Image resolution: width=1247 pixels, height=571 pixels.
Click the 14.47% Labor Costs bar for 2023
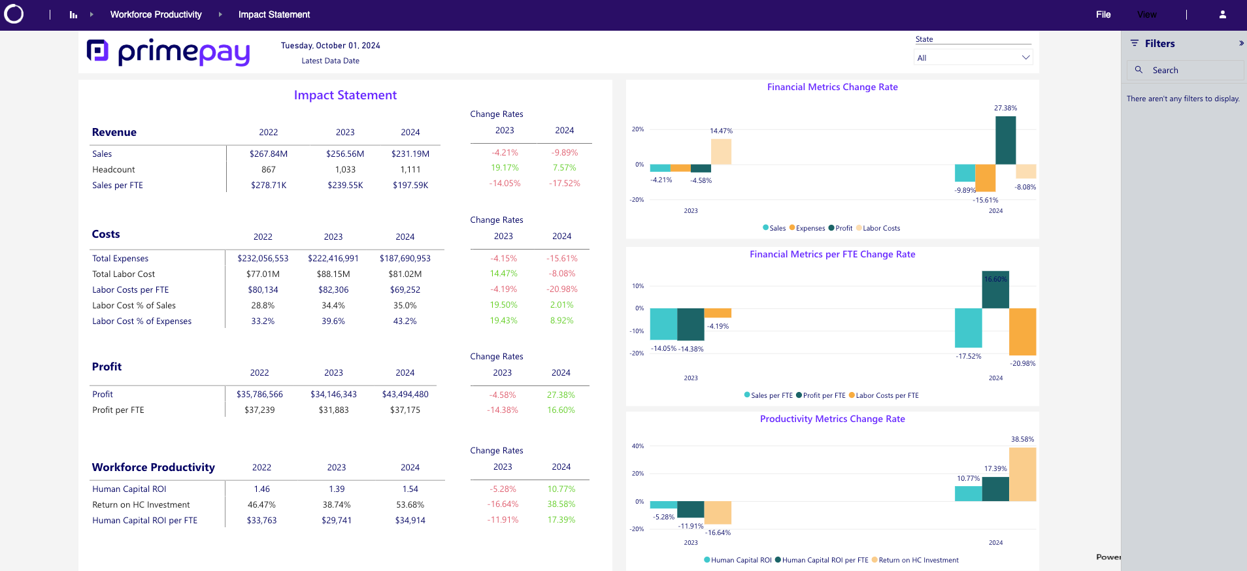[x=721, y=152]
